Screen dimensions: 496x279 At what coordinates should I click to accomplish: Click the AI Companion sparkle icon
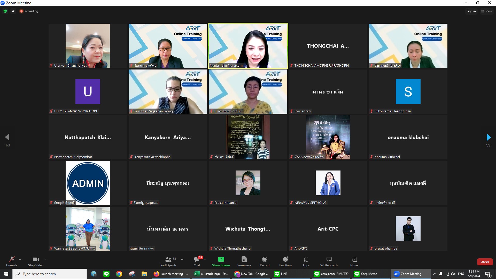13,11
